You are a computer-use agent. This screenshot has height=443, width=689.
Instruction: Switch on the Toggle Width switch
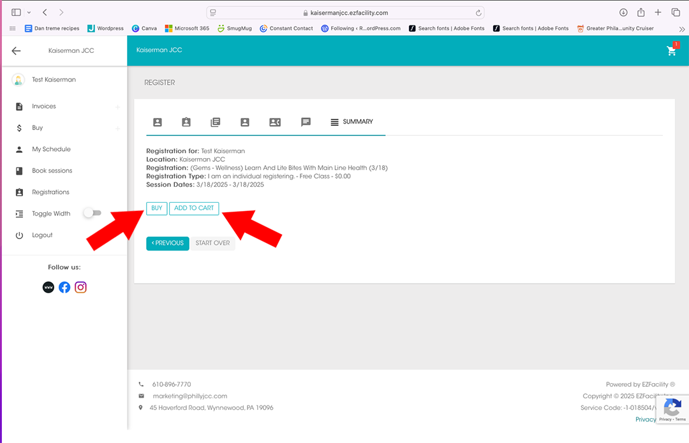(93, 214)
